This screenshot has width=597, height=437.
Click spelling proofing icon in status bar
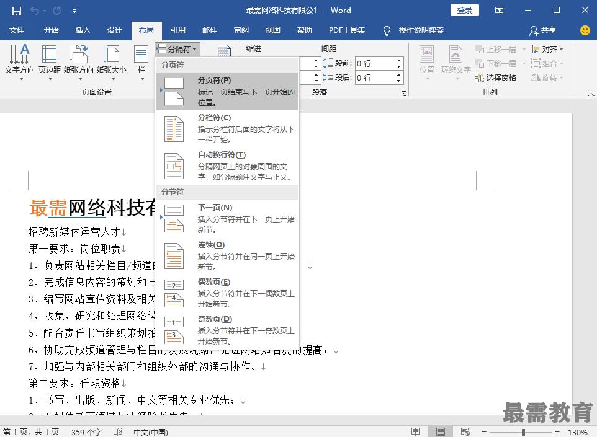118,431
